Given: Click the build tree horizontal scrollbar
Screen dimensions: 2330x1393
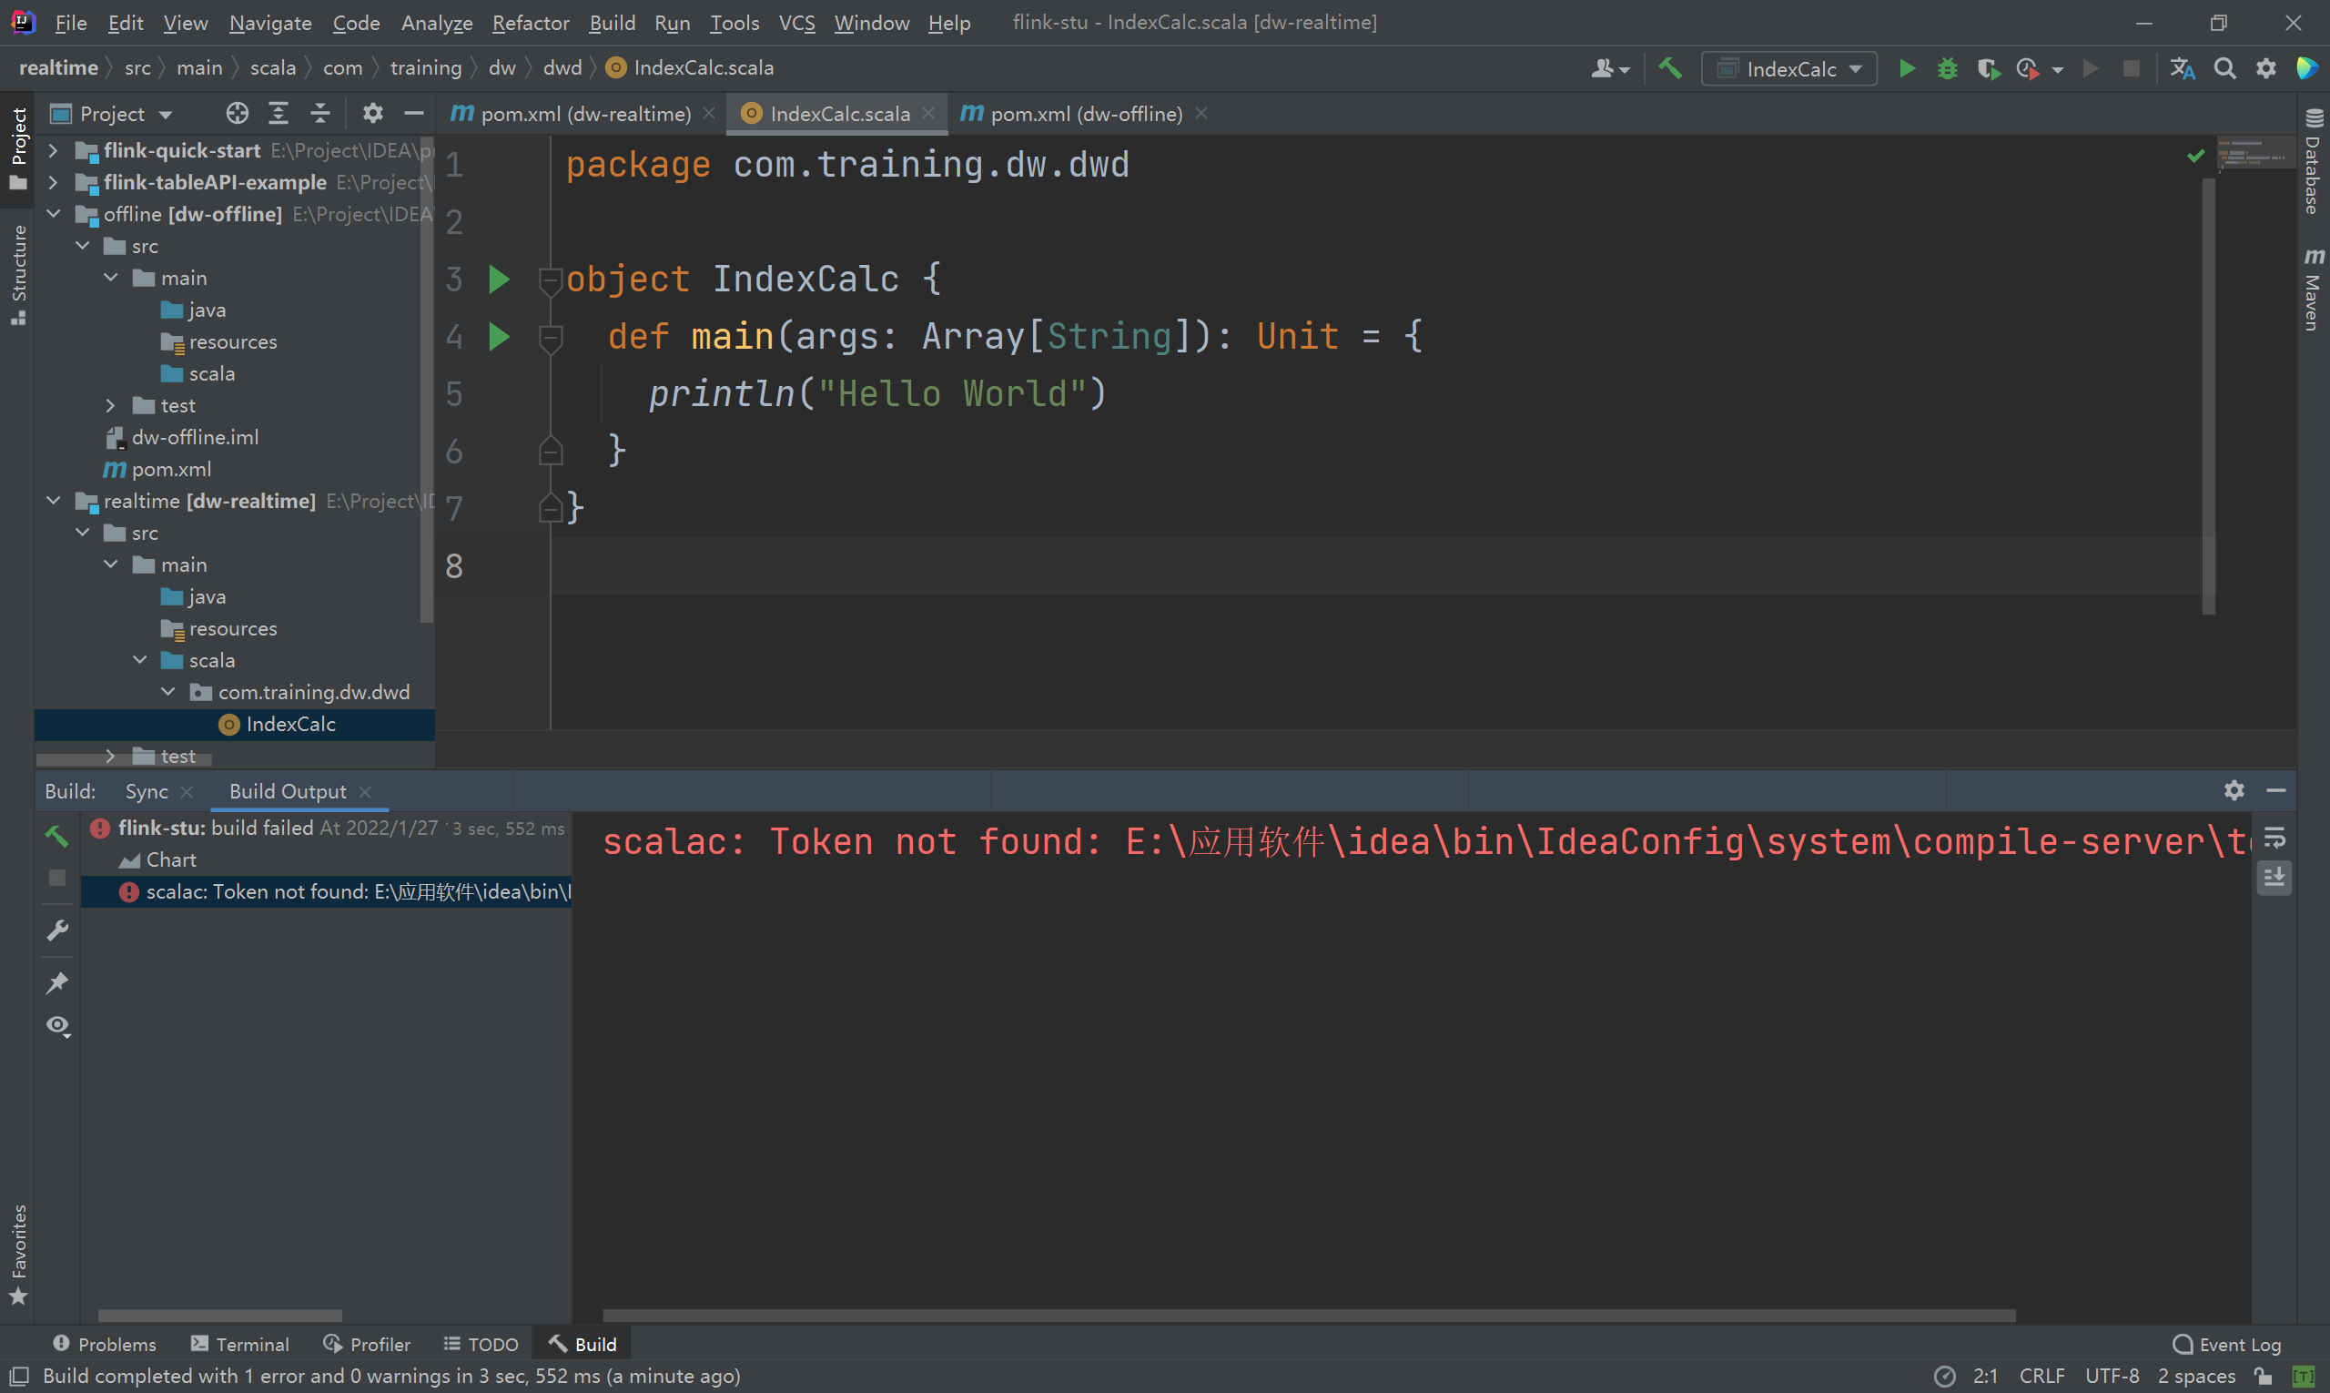Looking at the screenshot, I should pyautogui.click(x=219, y=1315).
